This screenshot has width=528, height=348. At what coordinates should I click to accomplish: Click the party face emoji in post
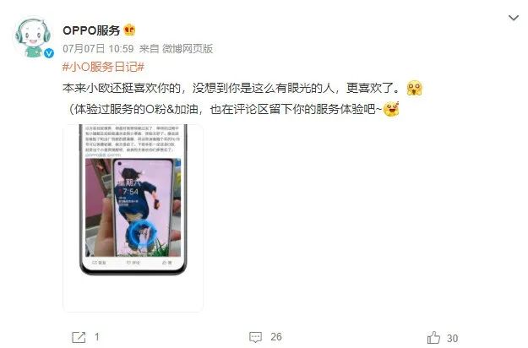391,109
